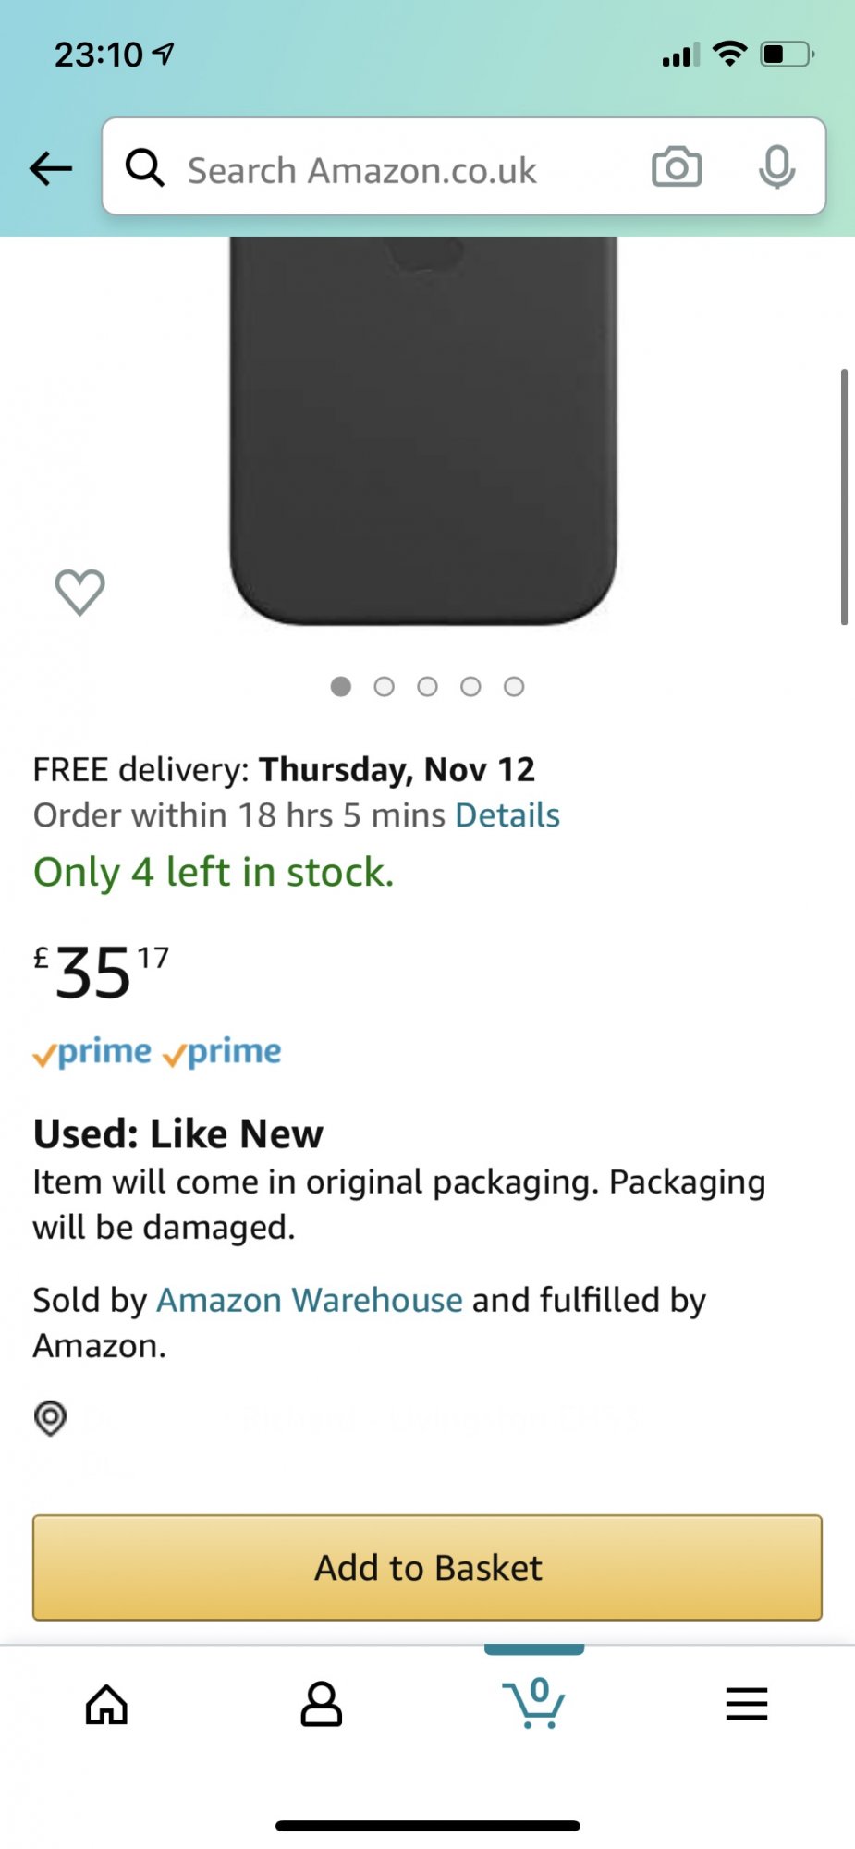Click Add to Basket button
The image size is (855, 1849).
427,1567
